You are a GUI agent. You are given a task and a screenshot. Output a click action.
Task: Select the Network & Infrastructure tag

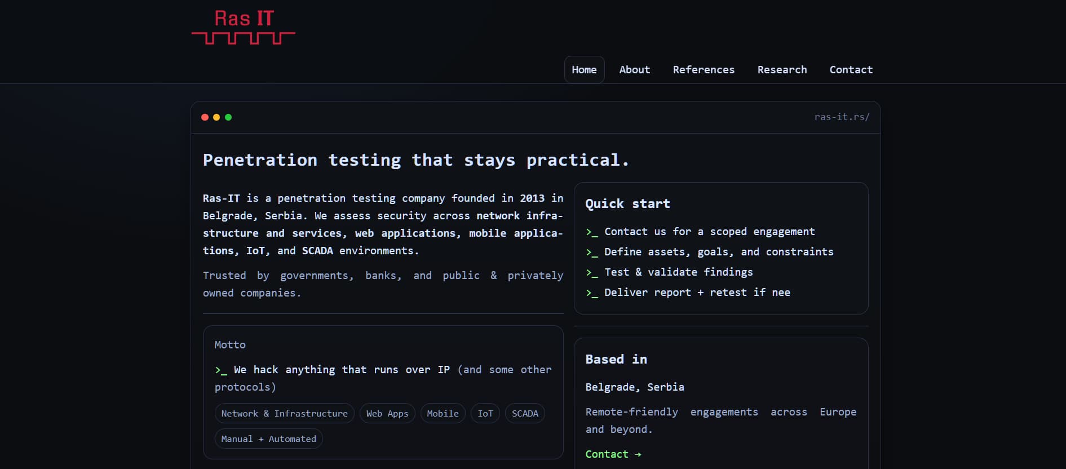[x=284, y=413]
